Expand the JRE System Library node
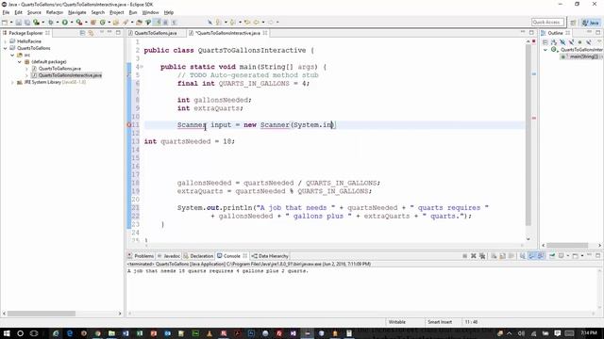604x339 pixels. tap(12, 82)
